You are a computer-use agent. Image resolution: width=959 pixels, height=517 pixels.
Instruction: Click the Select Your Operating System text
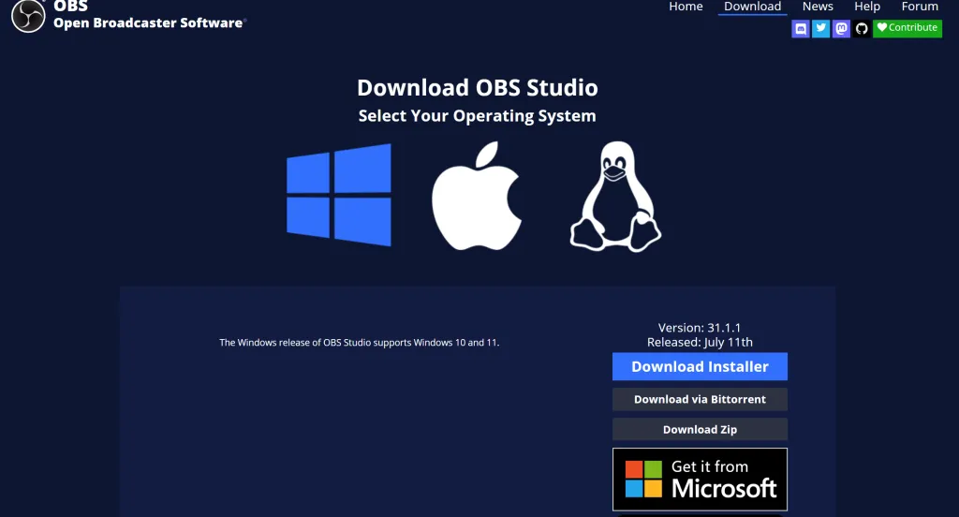tap(477, 115)
